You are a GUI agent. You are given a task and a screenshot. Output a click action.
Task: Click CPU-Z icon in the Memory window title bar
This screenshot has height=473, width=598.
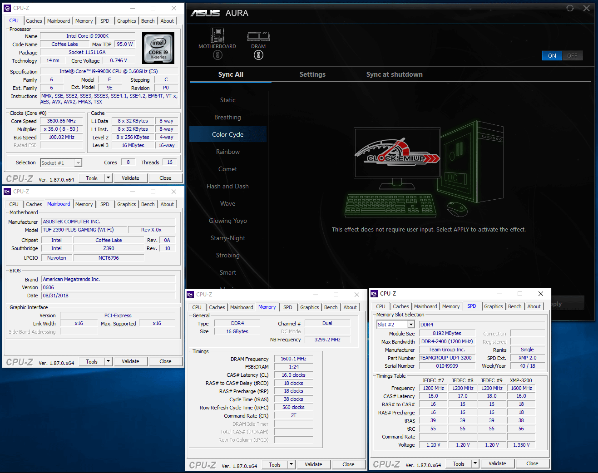[191, 295]
